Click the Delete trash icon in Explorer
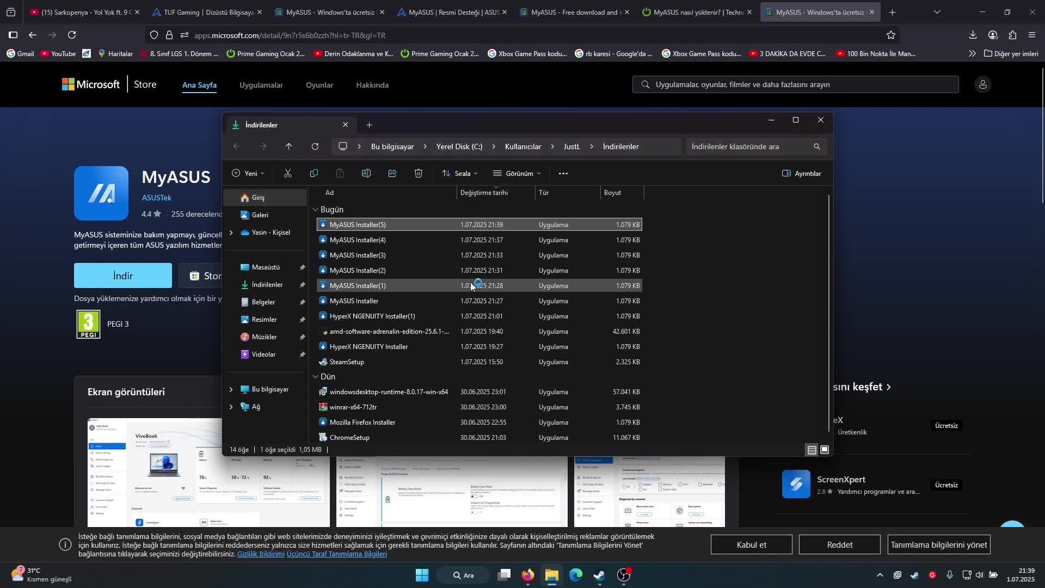The width and height of the screenshot is (1045, 588). point(419,173)
